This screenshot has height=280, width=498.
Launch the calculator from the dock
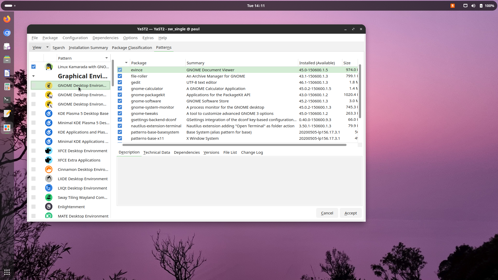7,87
